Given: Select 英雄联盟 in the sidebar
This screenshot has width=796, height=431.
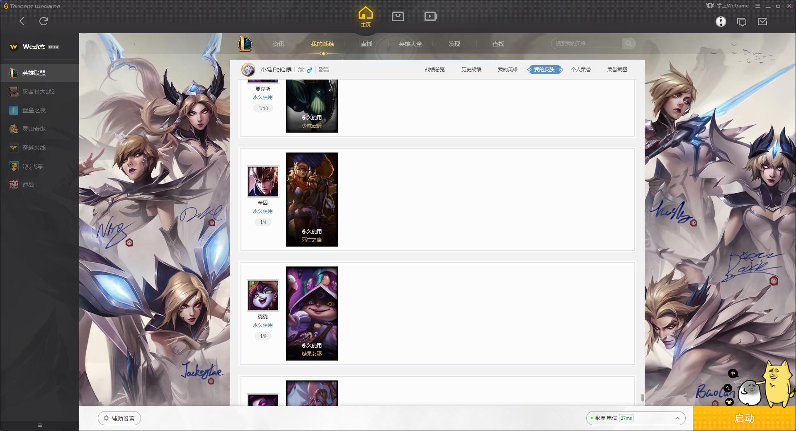Looking at the screenshot, I should [x=39, y=73].
